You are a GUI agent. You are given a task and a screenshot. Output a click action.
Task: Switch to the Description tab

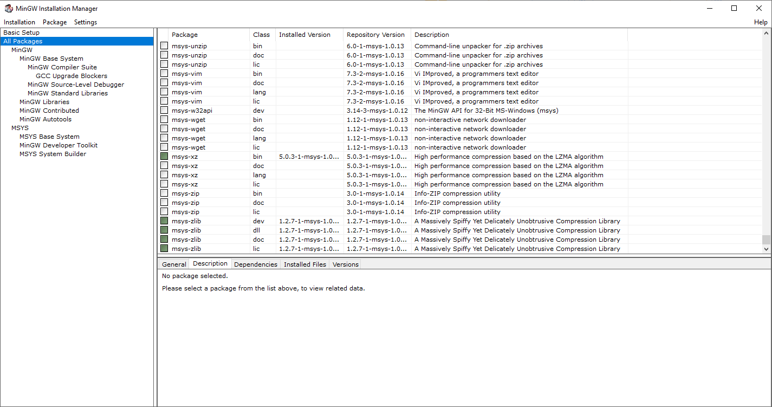[x=210, y=263]
